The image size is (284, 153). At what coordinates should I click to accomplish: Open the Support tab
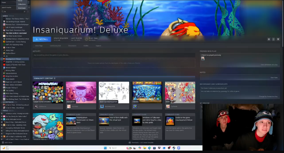(x=98, y=46)
